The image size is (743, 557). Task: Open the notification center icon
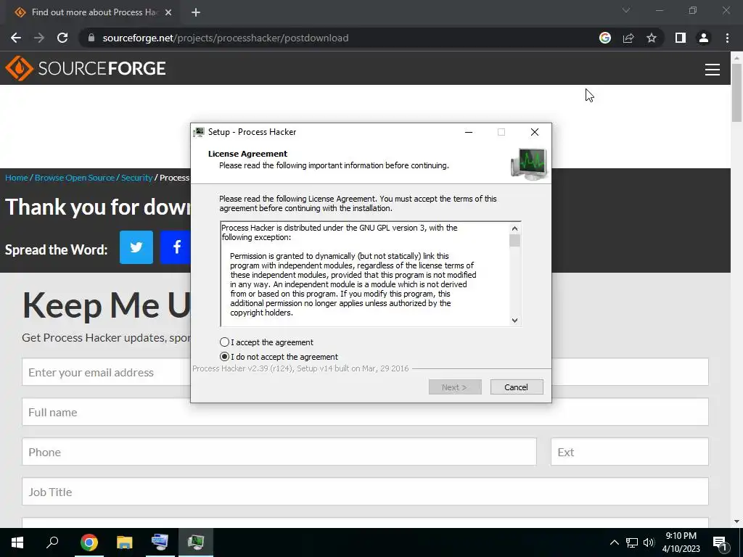pyautogui.click(x=719, y=542)
